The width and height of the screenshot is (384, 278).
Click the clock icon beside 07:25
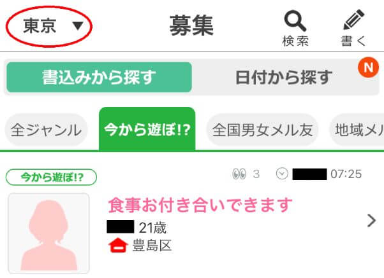(282, 174)
